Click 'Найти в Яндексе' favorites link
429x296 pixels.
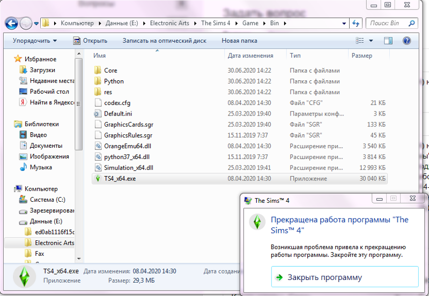tap(47, 102)
